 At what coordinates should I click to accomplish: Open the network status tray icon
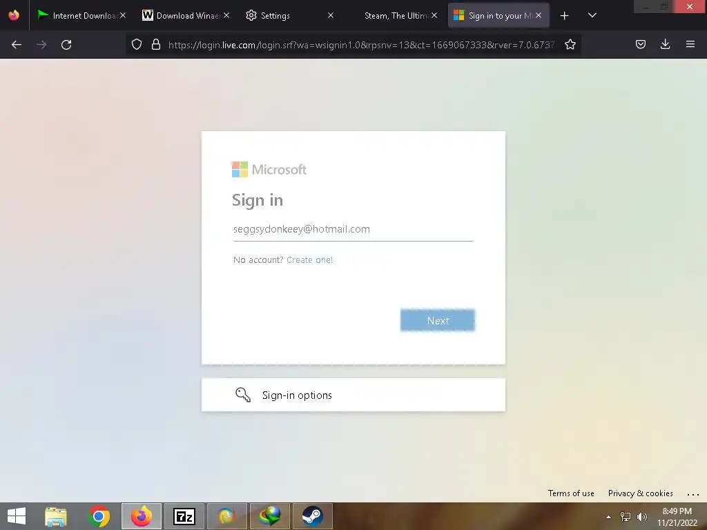[x=626, y=517]
